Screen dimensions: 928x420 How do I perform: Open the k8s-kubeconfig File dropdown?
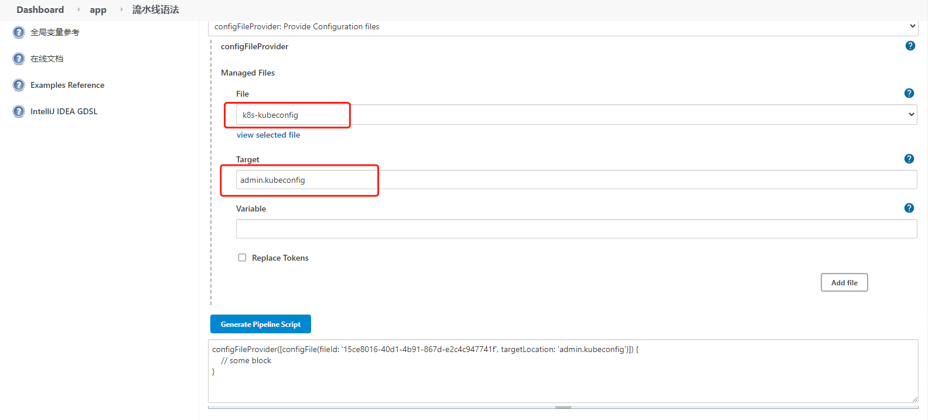pos(576,115)
